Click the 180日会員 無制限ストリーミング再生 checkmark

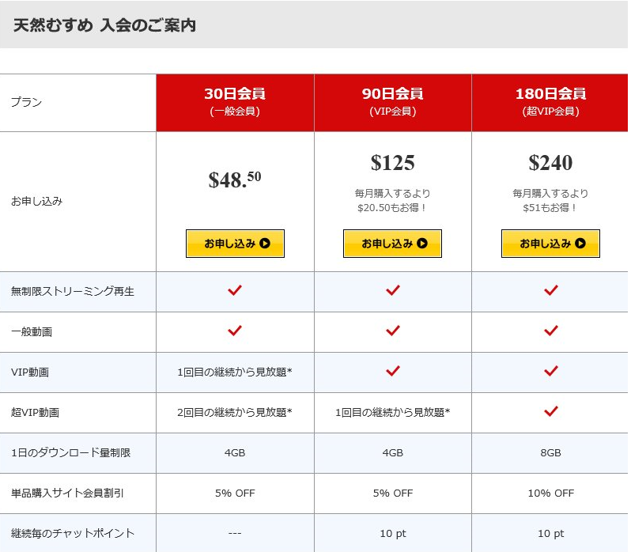pyautogui.click(x=551, y=291)
